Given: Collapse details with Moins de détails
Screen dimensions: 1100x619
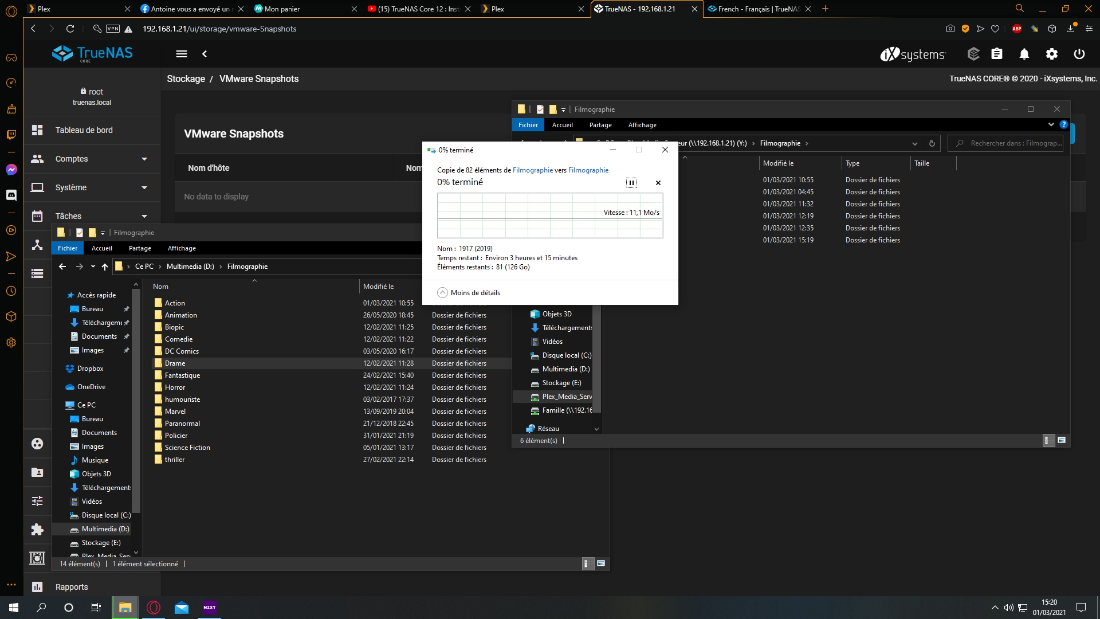Looking at the screenshot, I should (x=469, y=293).
